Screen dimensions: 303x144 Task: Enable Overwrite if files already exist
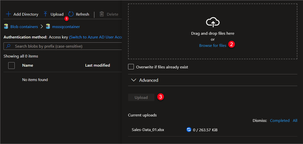pyautogui.click(x=131, y=67)
